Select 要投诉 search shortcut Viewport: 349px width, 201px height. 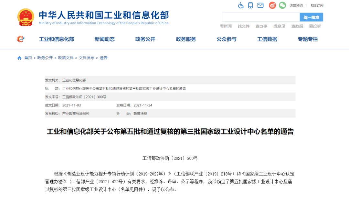point(315,26)
